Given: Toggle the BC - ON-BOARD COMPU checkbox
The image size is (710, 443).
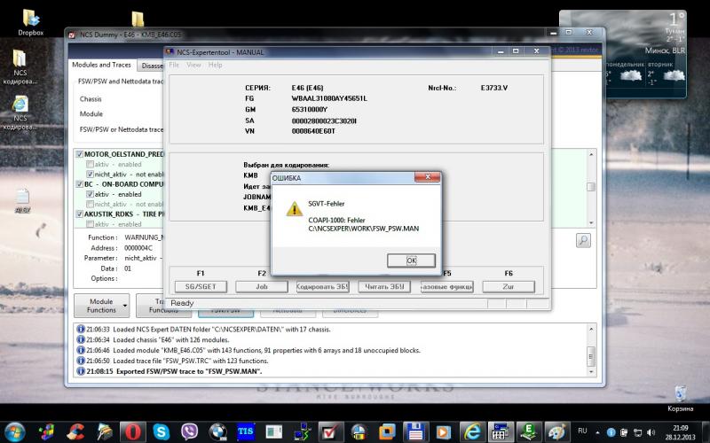Looking at the screenshot, I should [80, 184].
